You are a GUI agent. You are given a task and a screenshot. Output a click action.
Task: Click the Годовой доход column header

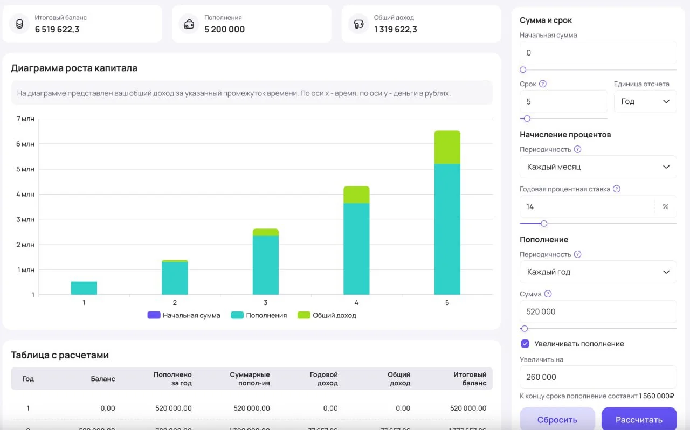pos(323,379)
